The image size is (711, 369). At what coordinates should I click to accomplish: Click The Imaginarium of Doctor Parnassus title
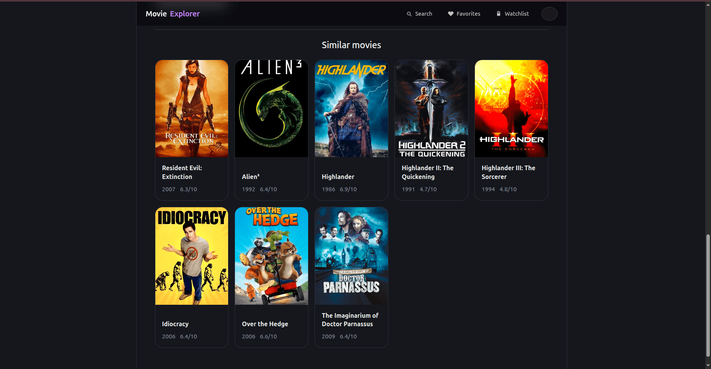coord(350,320)
